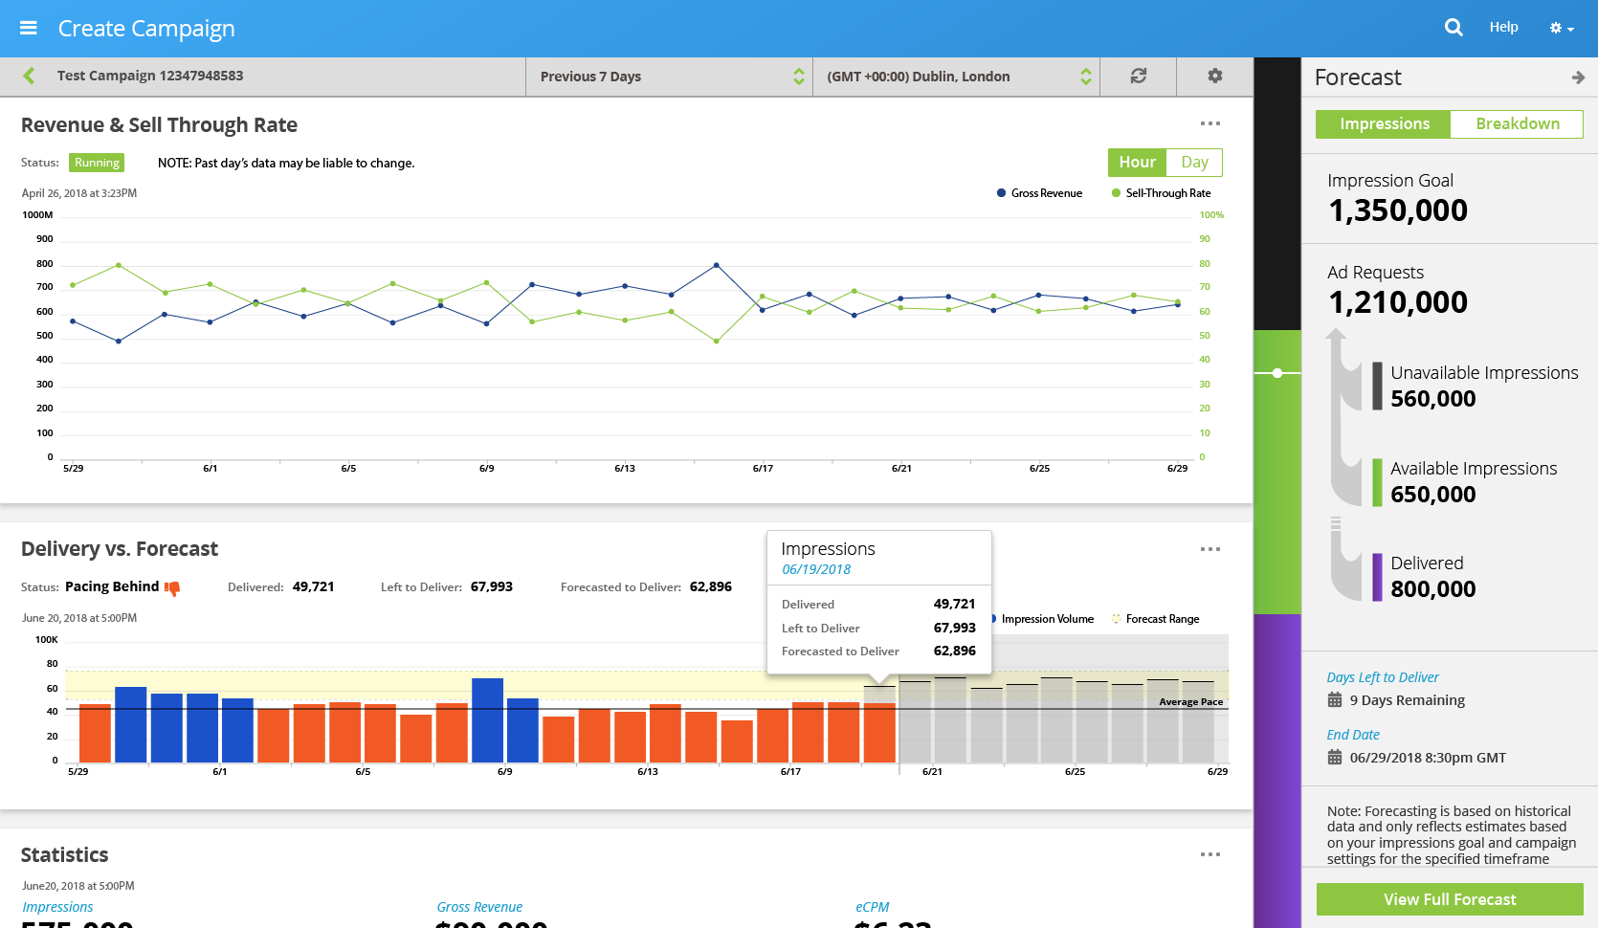Go back using the green arrow
Screen dimensions: 1598x928
[29, 76]
